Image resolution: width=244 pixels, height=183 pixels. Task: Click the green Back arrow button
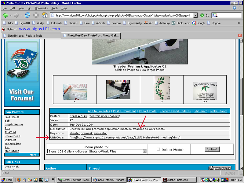pos(5,15)
